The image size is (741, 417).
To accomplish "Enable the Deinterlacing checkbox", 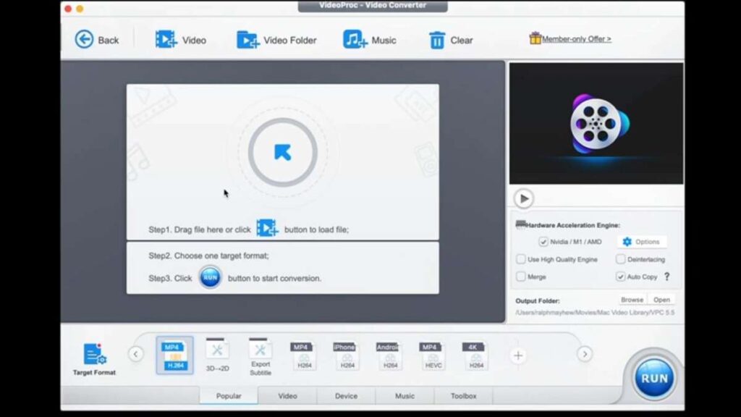I will click(x=620, y=259).
